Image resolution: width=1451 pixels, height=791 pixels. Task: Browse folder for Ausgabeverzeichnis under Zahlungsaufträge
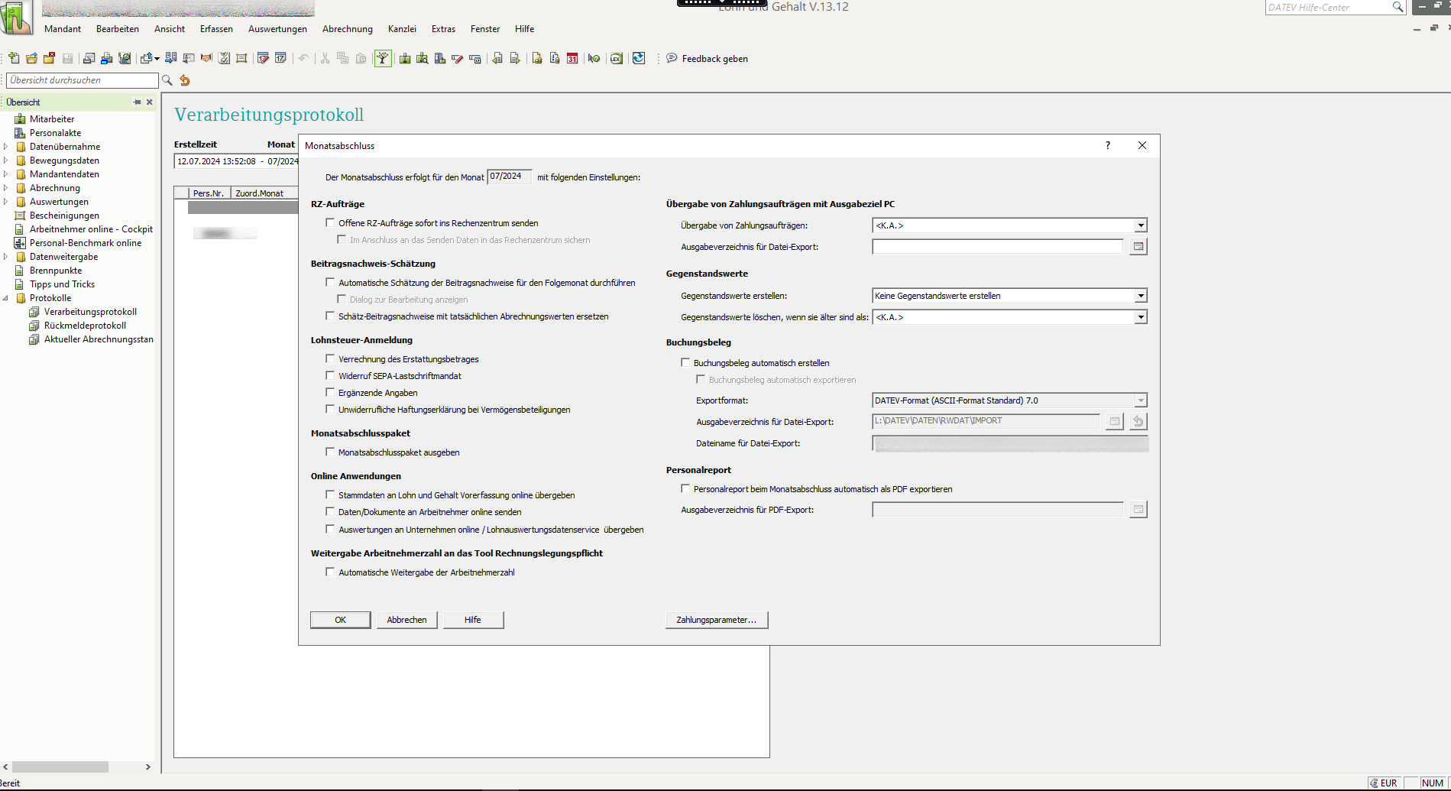[x=1138, y=247]
